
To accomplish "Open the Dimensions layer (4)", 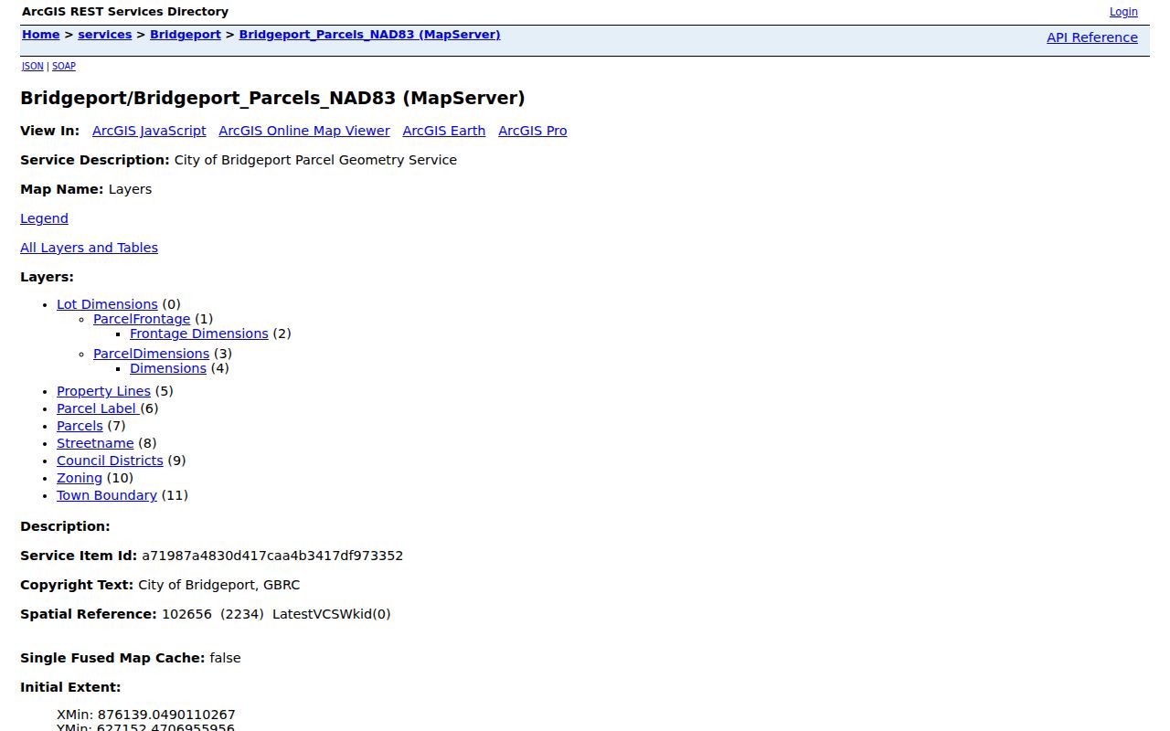I will [168, 368].
